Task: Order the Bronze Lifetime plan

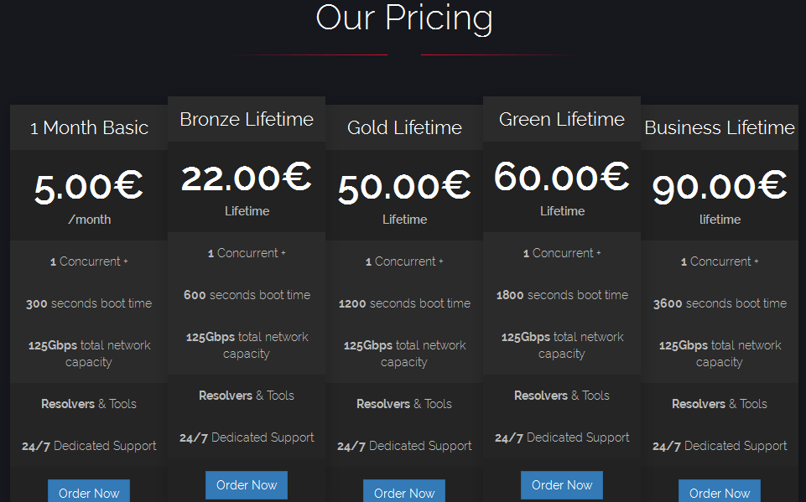Action: click(247, 485)
